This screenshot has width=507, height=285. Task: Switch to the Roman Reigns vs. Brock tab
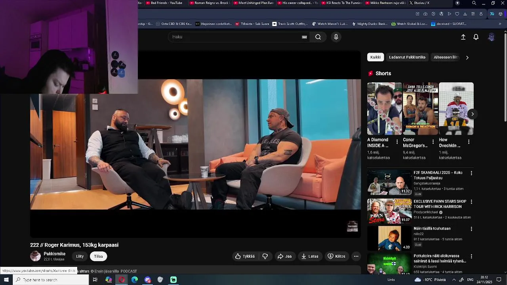pos(211,3)
